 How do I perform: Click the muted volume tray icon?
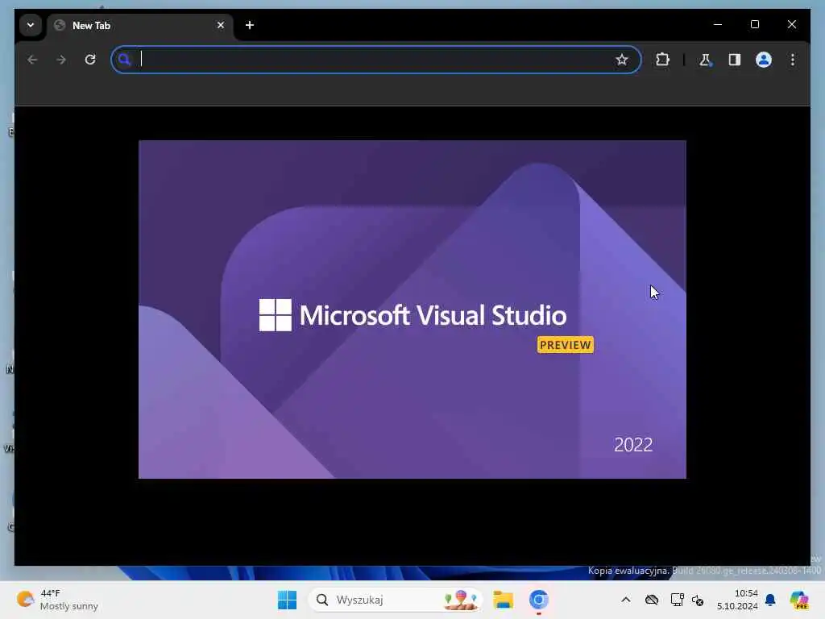click(698, 600)
